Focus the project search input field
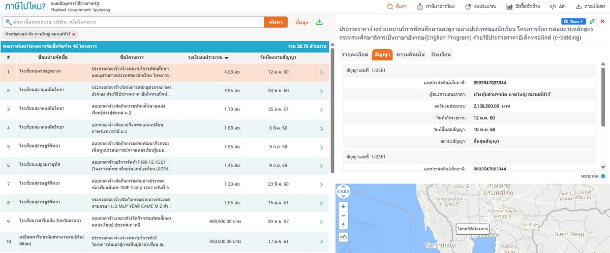 pyautogui.click(x=135, y=22)
